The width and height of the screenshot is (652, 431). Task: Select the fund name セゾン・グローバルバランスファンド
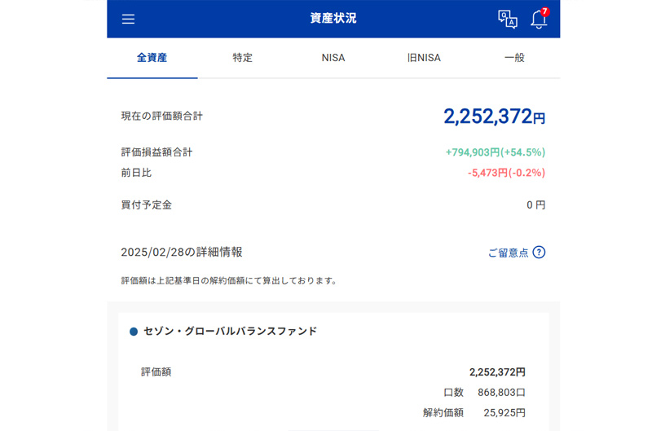coord(231,332)
